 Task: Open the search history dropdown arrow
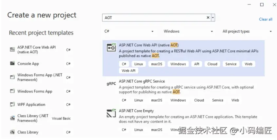[x=213, y=18]
